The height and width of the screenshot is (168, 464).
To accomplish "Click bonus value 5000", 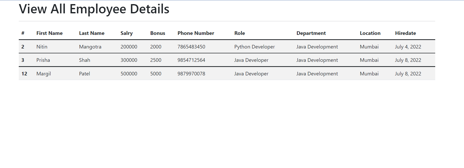I will coord(156,74).
